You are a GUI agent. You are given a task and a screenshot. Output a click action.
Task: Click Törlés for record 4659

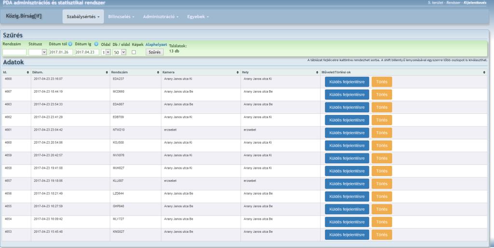point(382,159)
